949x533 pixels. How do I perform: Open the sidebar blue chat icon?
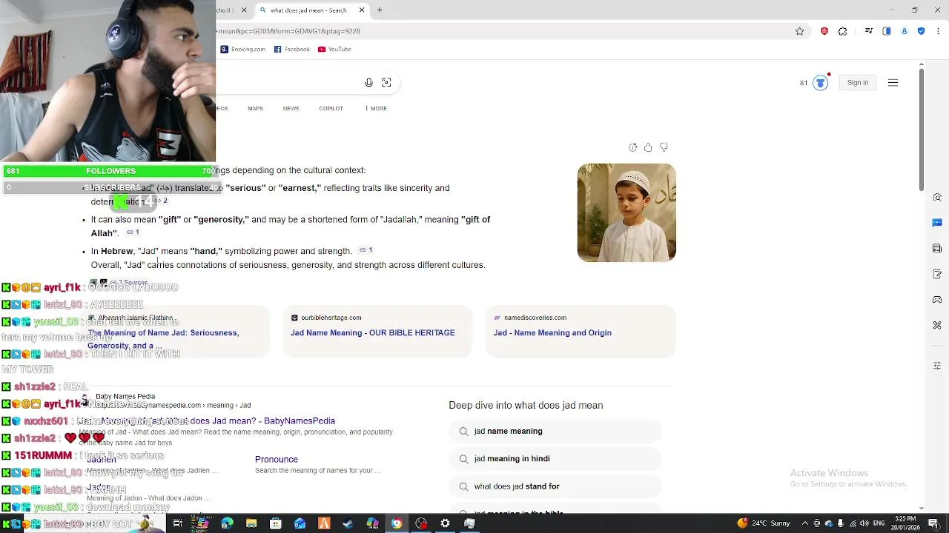(937, 223)
